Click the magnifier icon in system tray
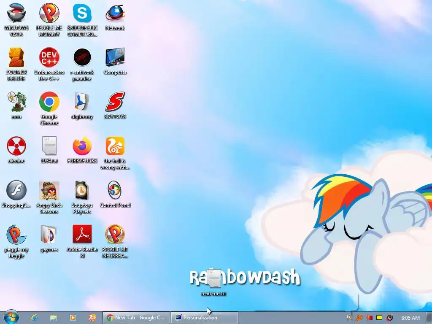The image size is (432, 324). tap(359, 318)
